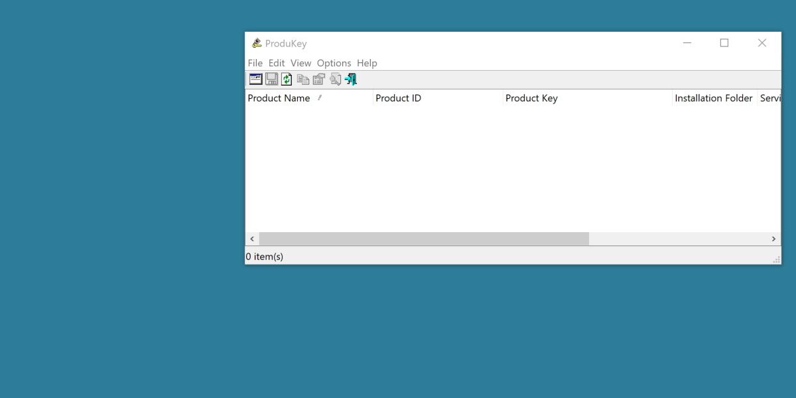Click the '0 item(s)' status bar text
The width and height of the screenshot is (796, 398).
[265, 256]
